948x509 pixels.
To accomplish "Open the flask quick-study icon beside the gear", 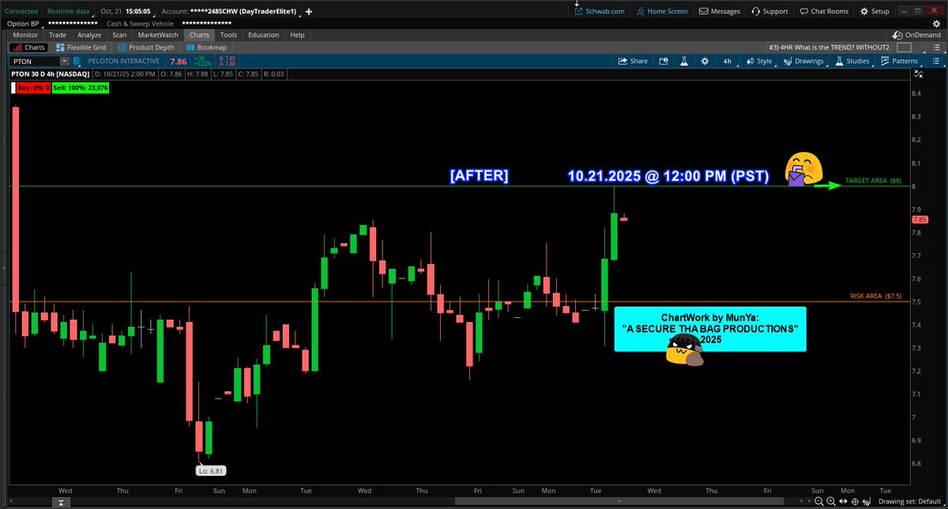I will tap(683, 61).
